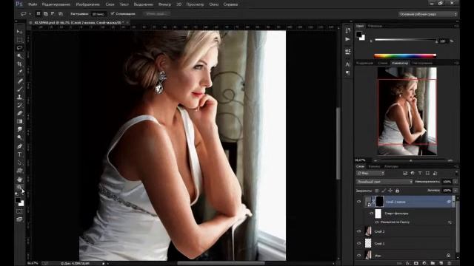
Task: Click the K brightness slider track
Action: click(406, 40)
